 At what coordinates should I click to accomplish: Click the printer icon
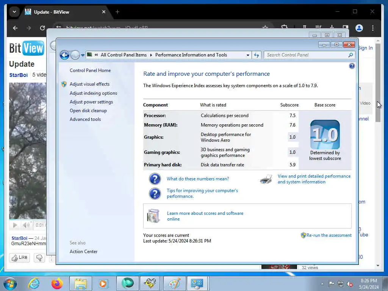tap(266, 179)
